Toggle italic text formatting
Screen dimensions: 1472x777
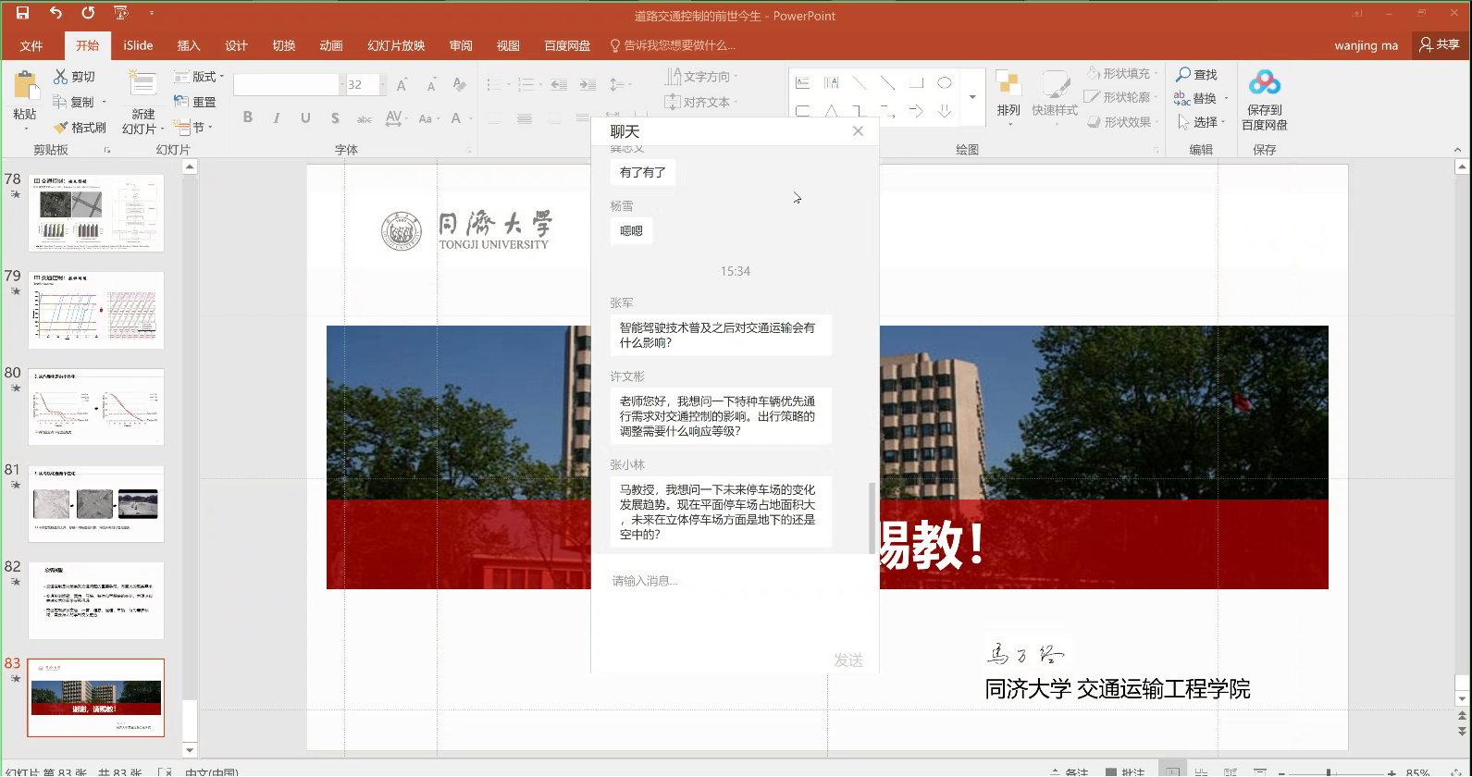(x=277, y=117)
